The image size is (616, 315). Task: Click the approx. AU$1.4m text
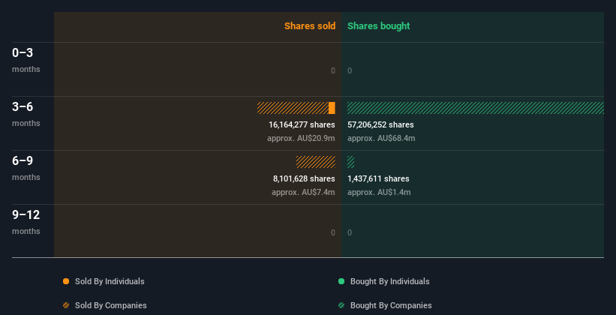click(379, 192)
